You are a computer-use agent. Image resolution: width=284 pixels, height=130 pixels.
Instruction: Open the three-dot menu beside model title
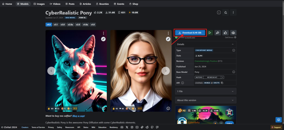[233, 13]
